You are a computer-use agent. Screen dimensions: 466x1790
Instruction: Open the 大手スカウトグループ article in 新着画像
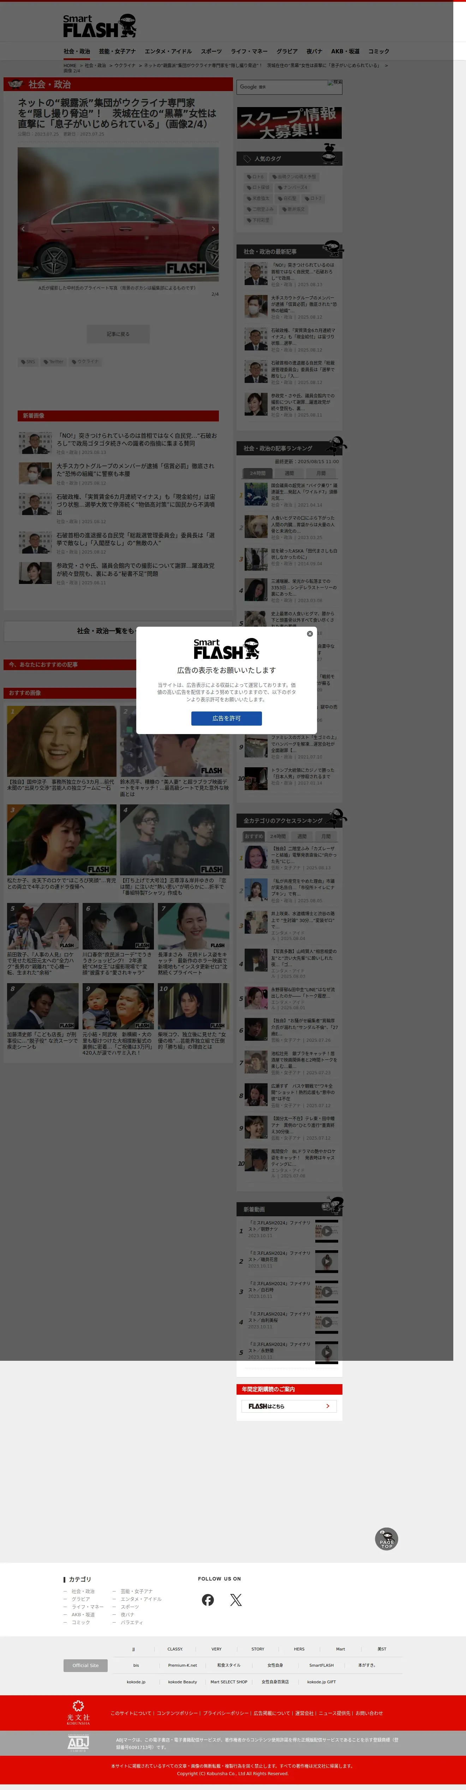[136, 470]
